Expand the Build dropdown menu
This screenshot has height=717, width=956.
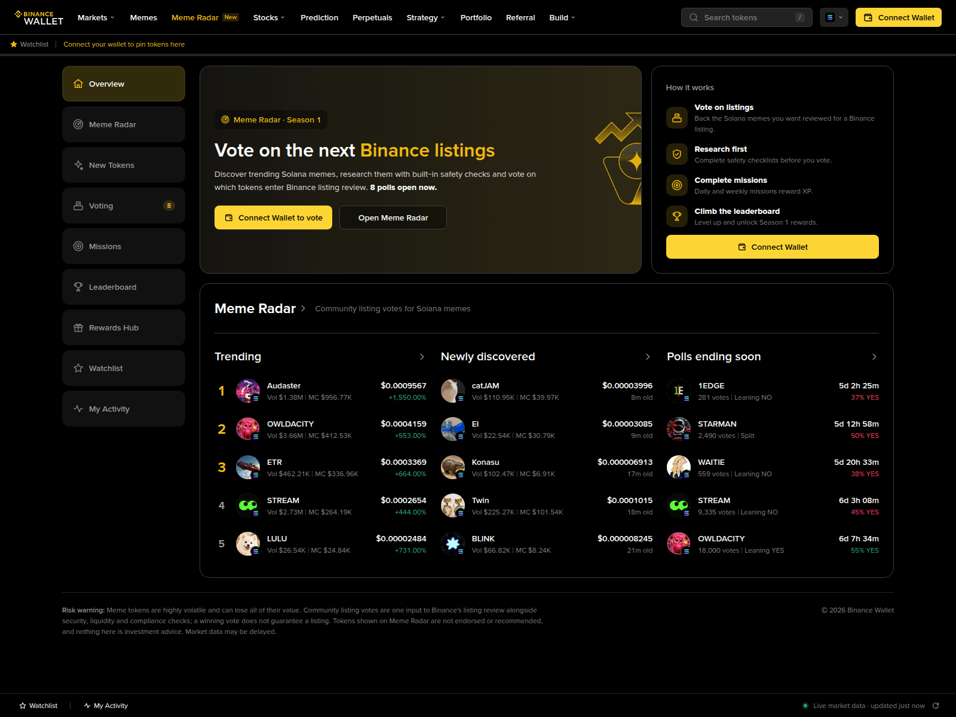tap(562, 17)
